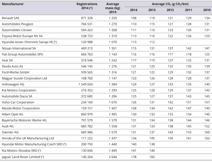212x162 pixels.
Task: Click Renault SAS registrations value 871 328
Action: click(x=87, y=18)
